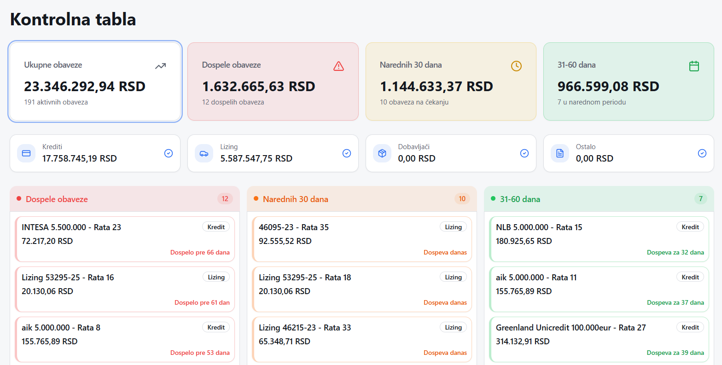Toggle the check circle on Dobavljači filter
Screen dimensions: 722x365
(x=524, y=153)
